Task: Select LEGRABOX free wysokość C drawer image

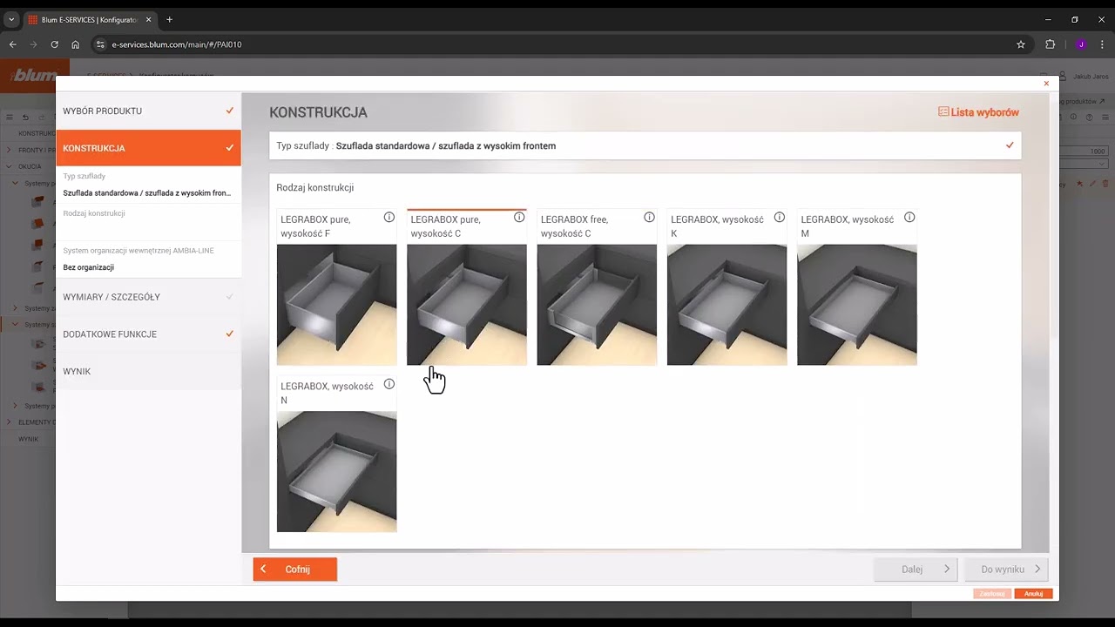Action: tap(597, 305)
